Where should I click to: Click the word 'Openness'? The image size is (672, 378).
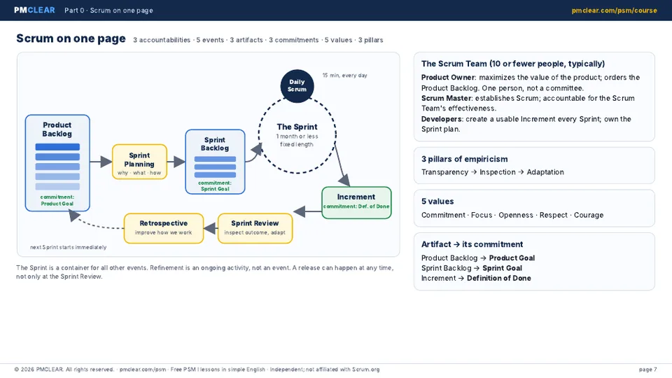click(516, 215)
